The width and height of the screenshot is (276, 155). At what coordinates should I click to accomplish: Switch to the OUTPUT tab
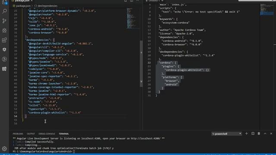(x=31, y=134)
